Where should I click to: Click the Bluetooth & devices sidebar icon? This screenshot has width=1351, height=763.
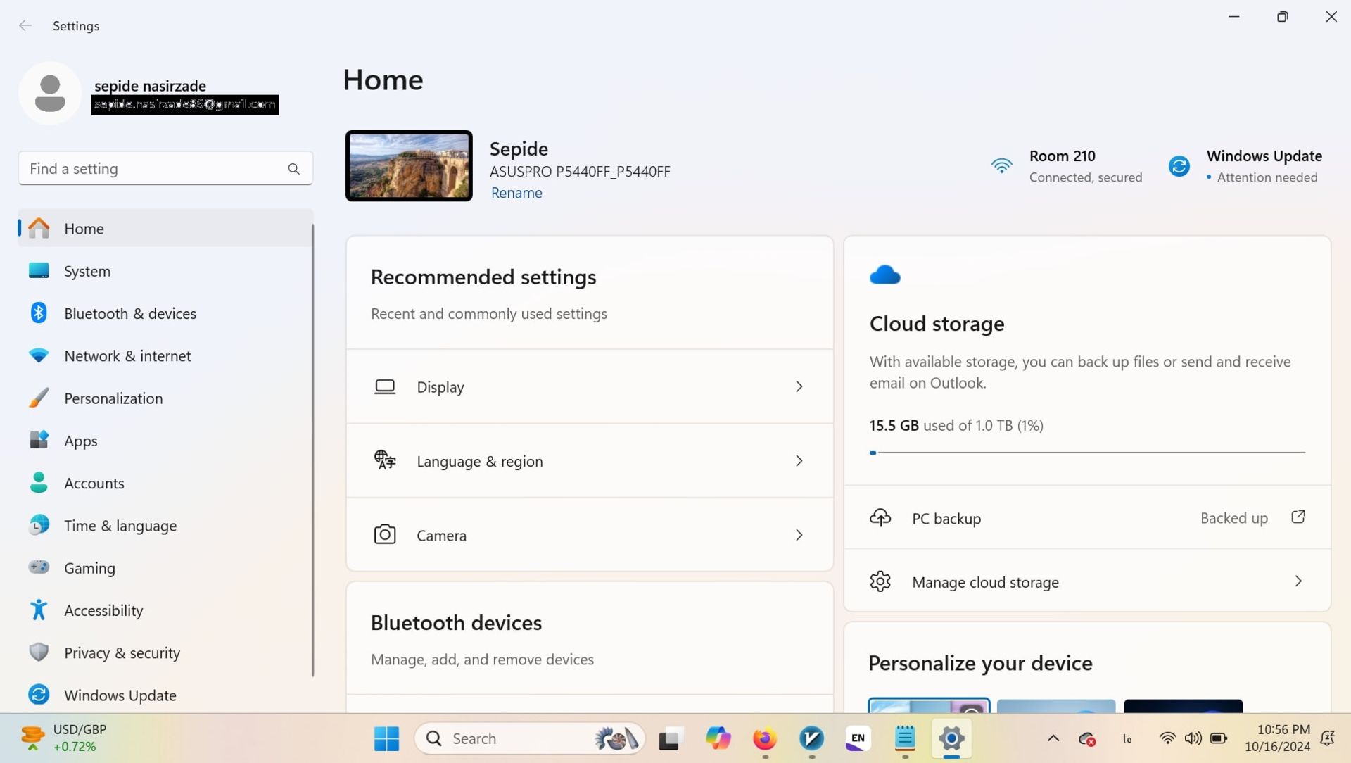click(39, 313)
